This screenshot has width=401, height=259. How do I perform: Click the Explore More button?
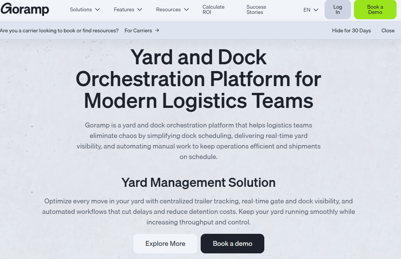(165, 244)
